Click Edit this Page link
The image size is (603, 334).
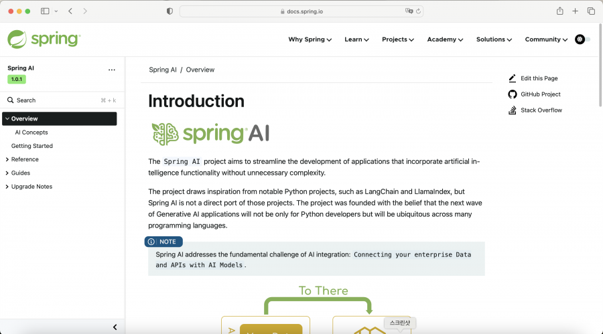[x=539, y=78]
